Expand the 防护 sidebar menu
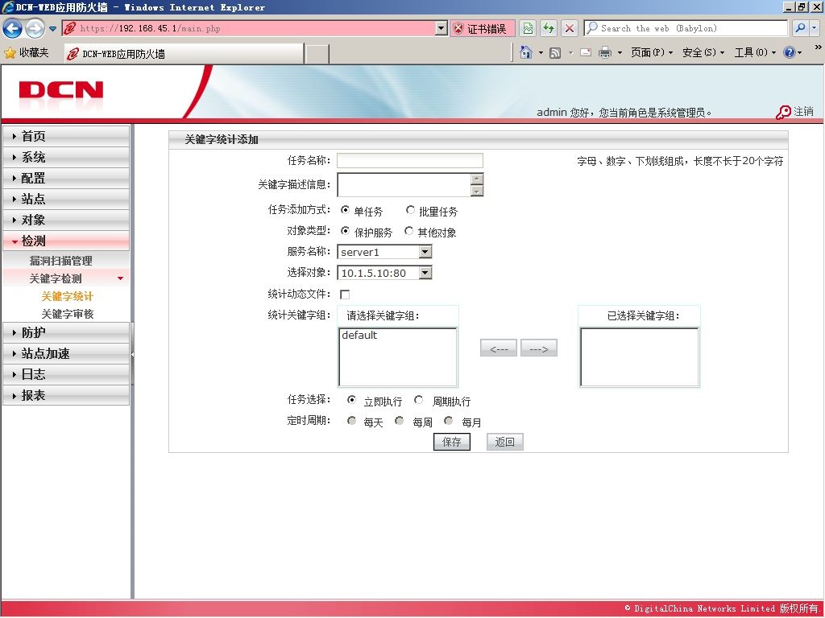The height and width of the screenshot is (618, 825). tap(66, 332)
